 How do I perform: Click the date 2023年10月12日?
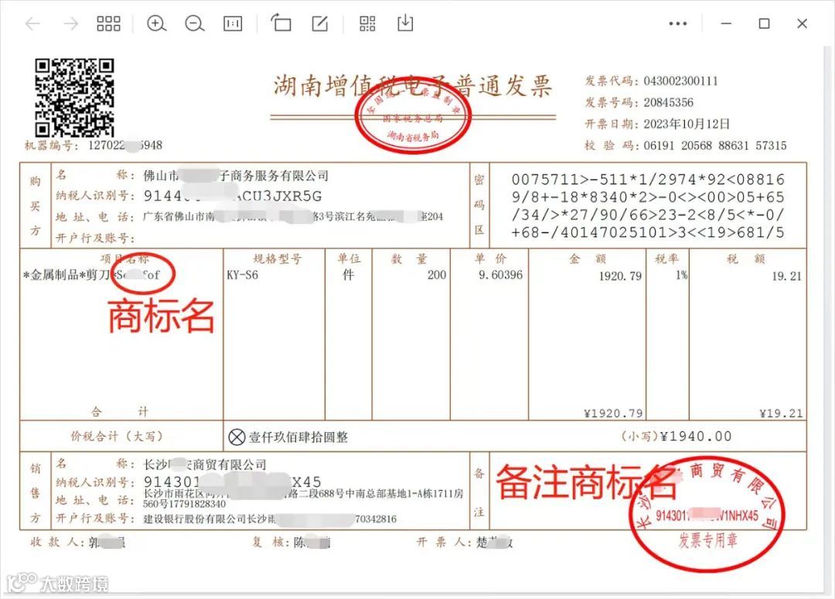687,124
